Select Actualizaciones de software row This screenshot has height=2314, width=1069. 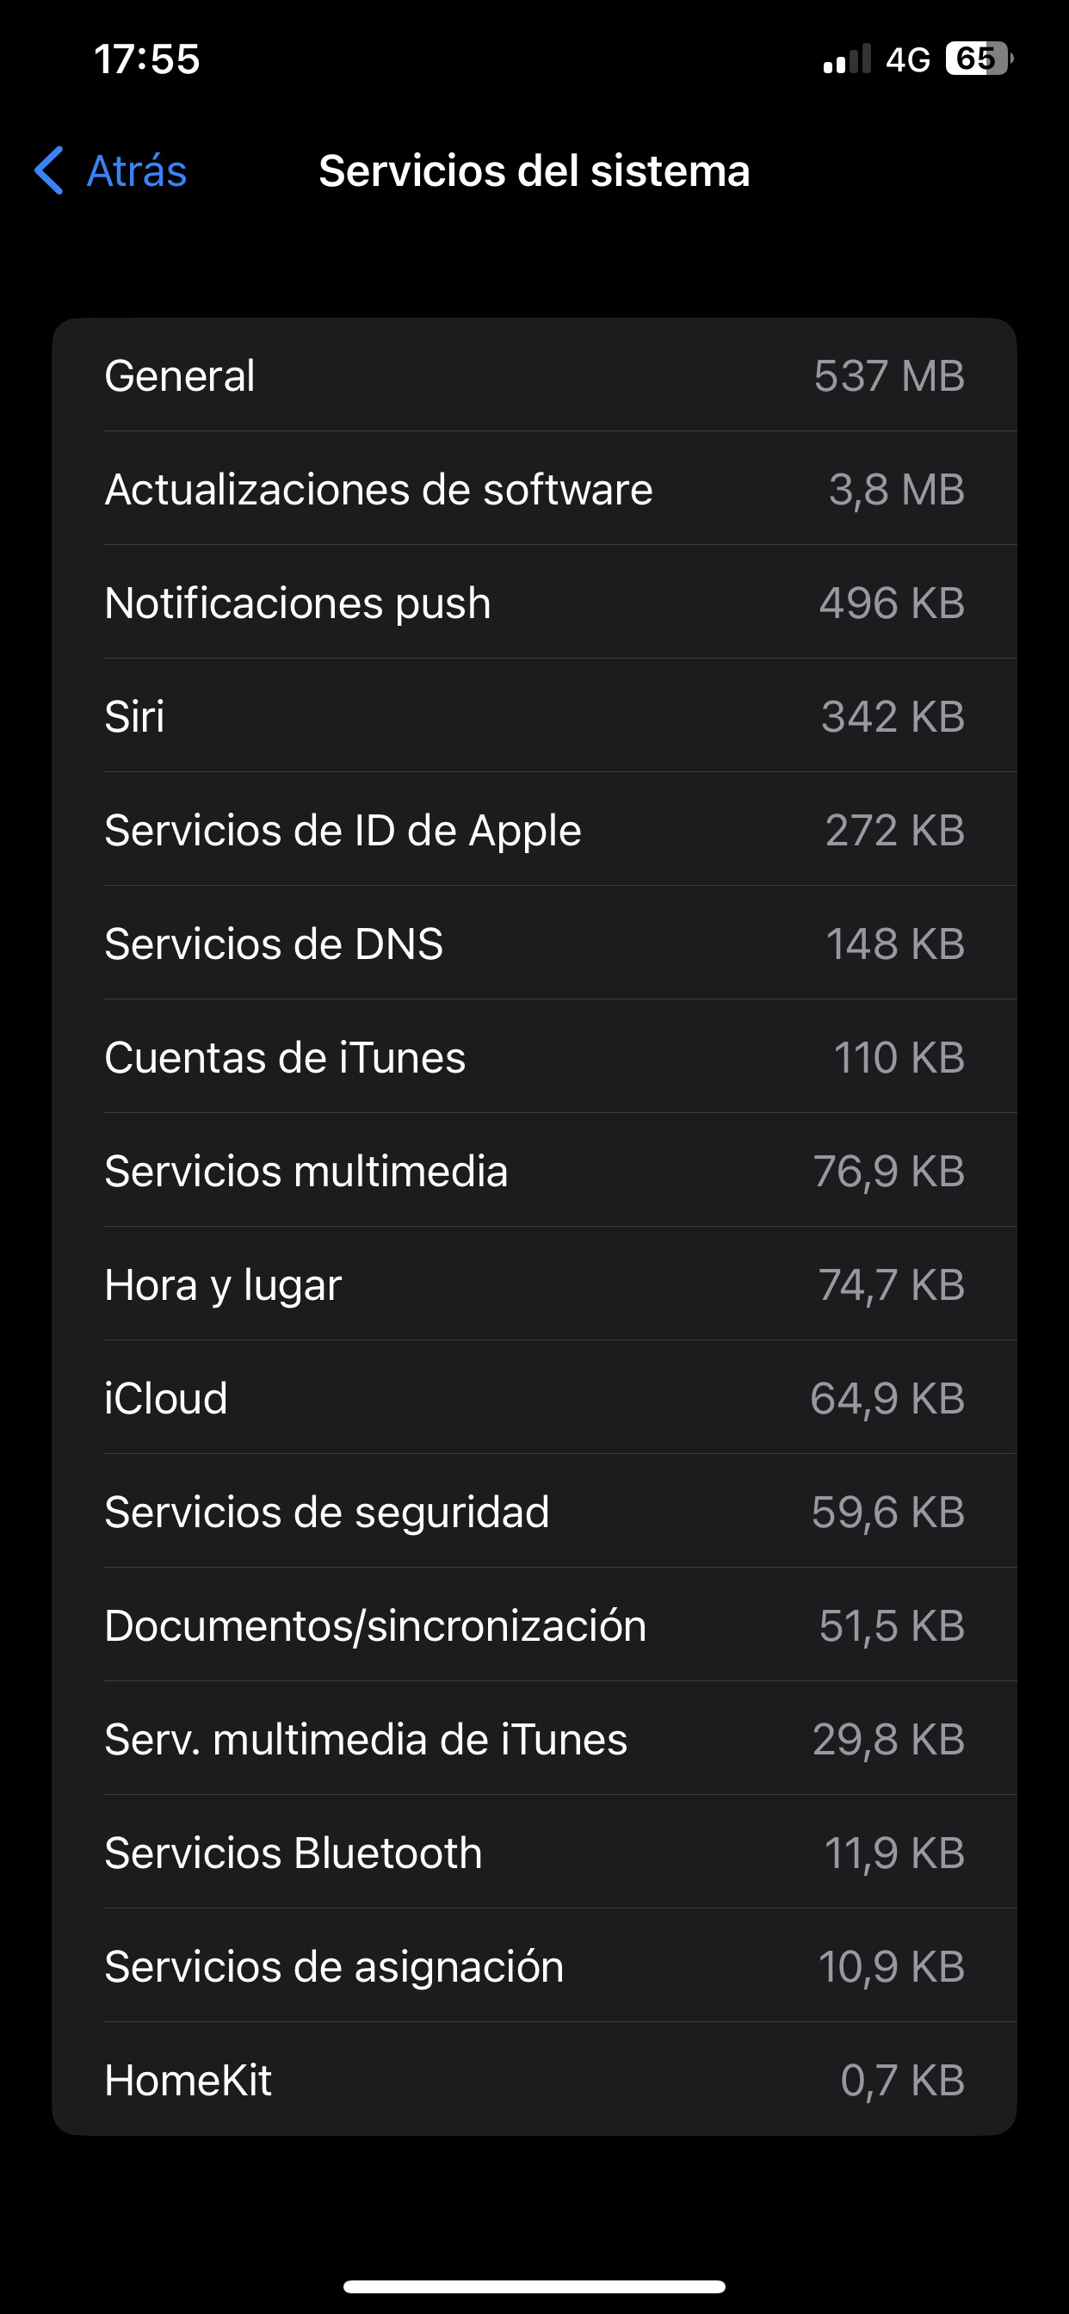point(534,490)
